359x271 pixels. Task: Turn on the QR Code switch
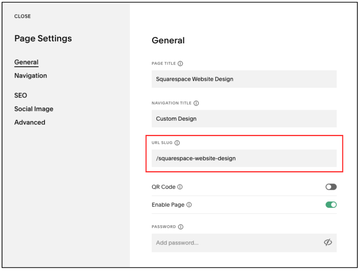[x=331, y=187]
